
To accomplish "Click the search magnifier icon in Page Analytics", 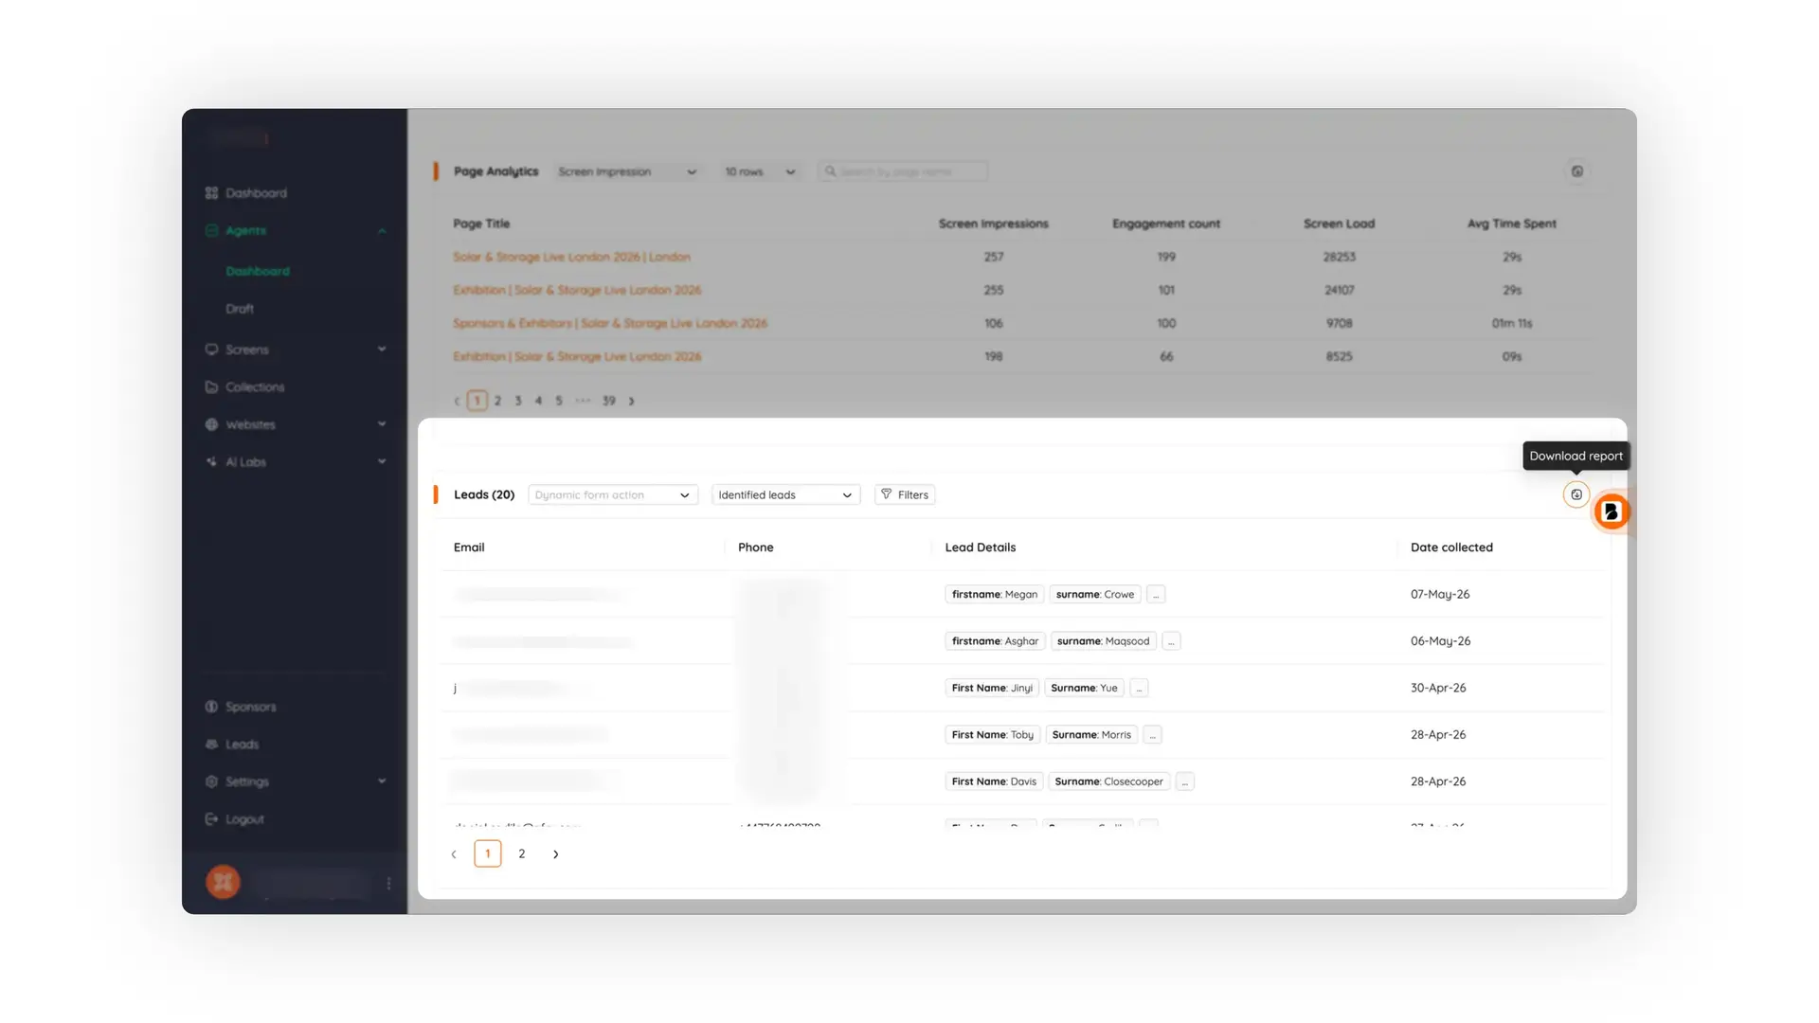I will pos(831,171).
